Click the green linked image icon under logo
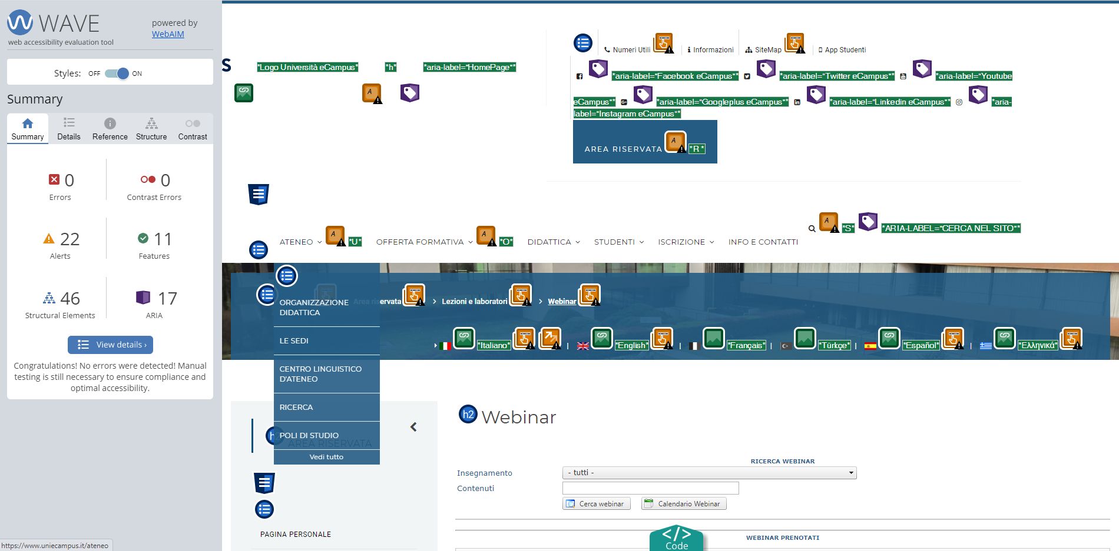The image size is (1119, 551). click(244, 93)
